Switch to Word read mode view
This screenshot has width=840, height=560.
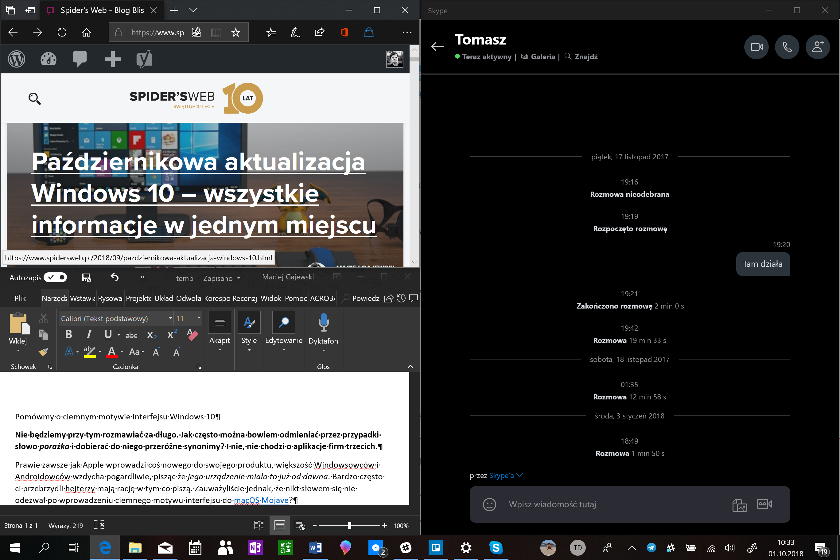259,525
